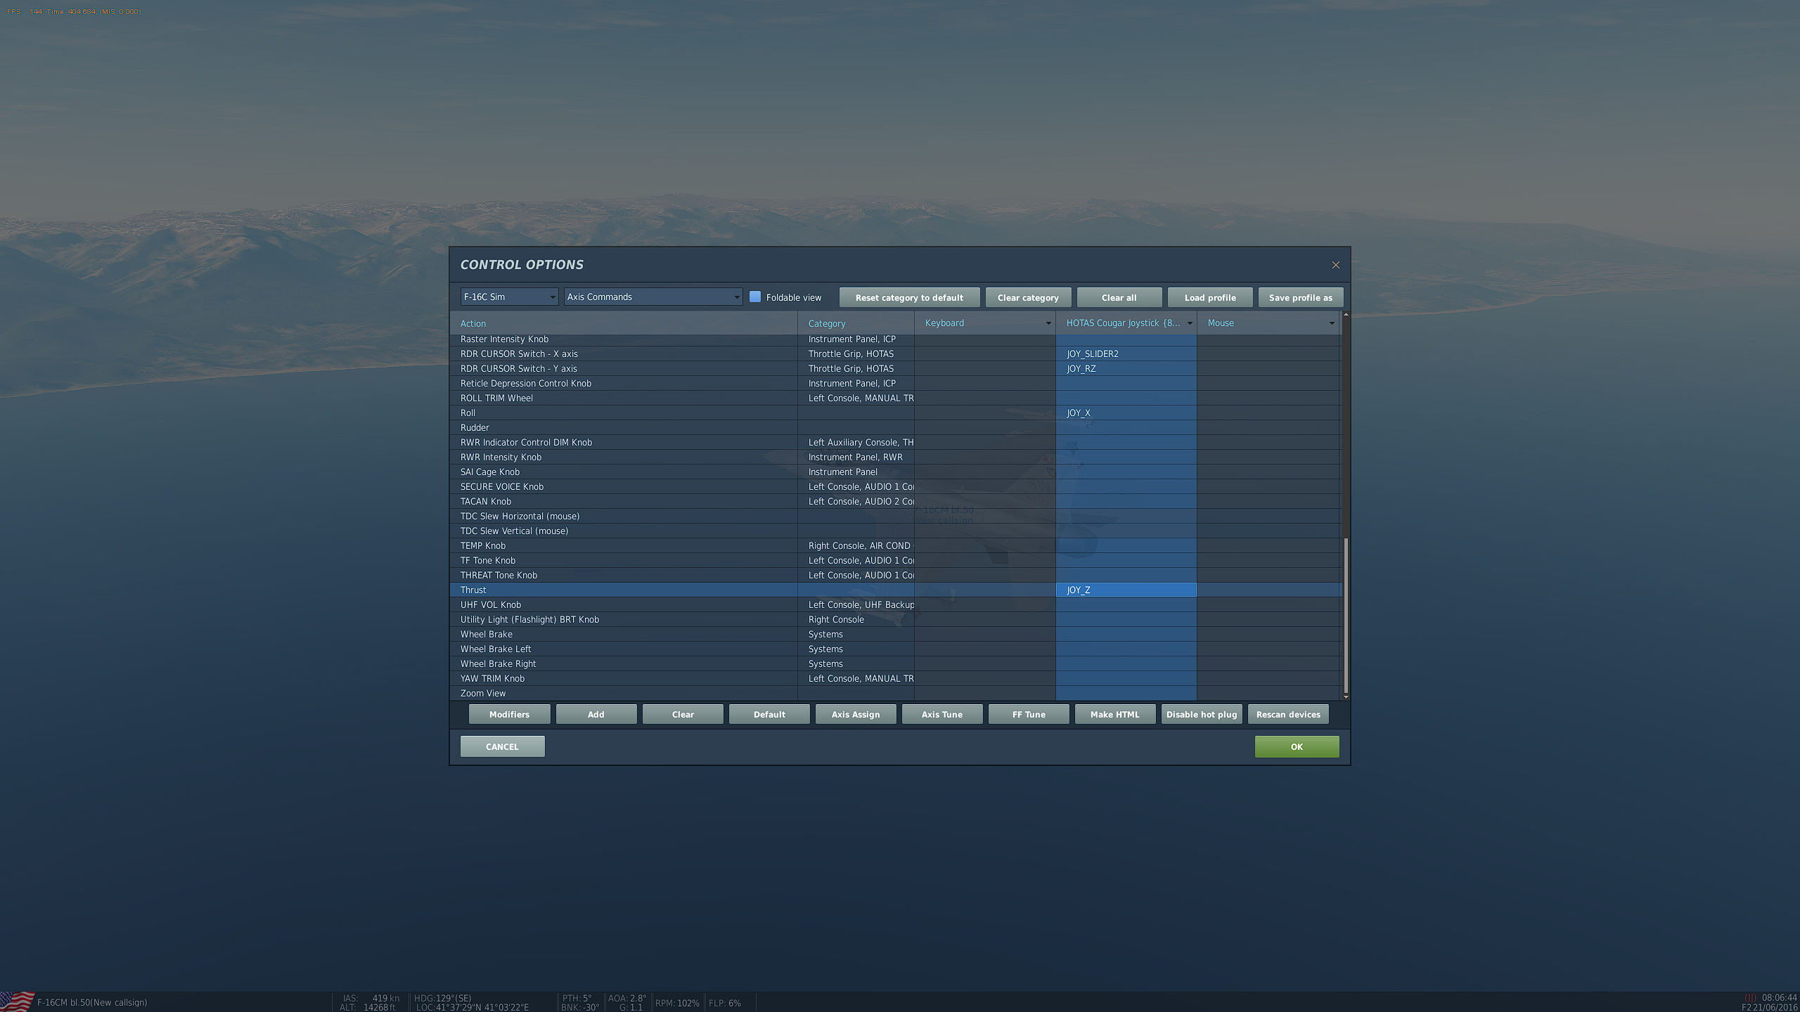1800x1012 pixels.
Task: Click Disable hot plug button
Action: 1202,714
